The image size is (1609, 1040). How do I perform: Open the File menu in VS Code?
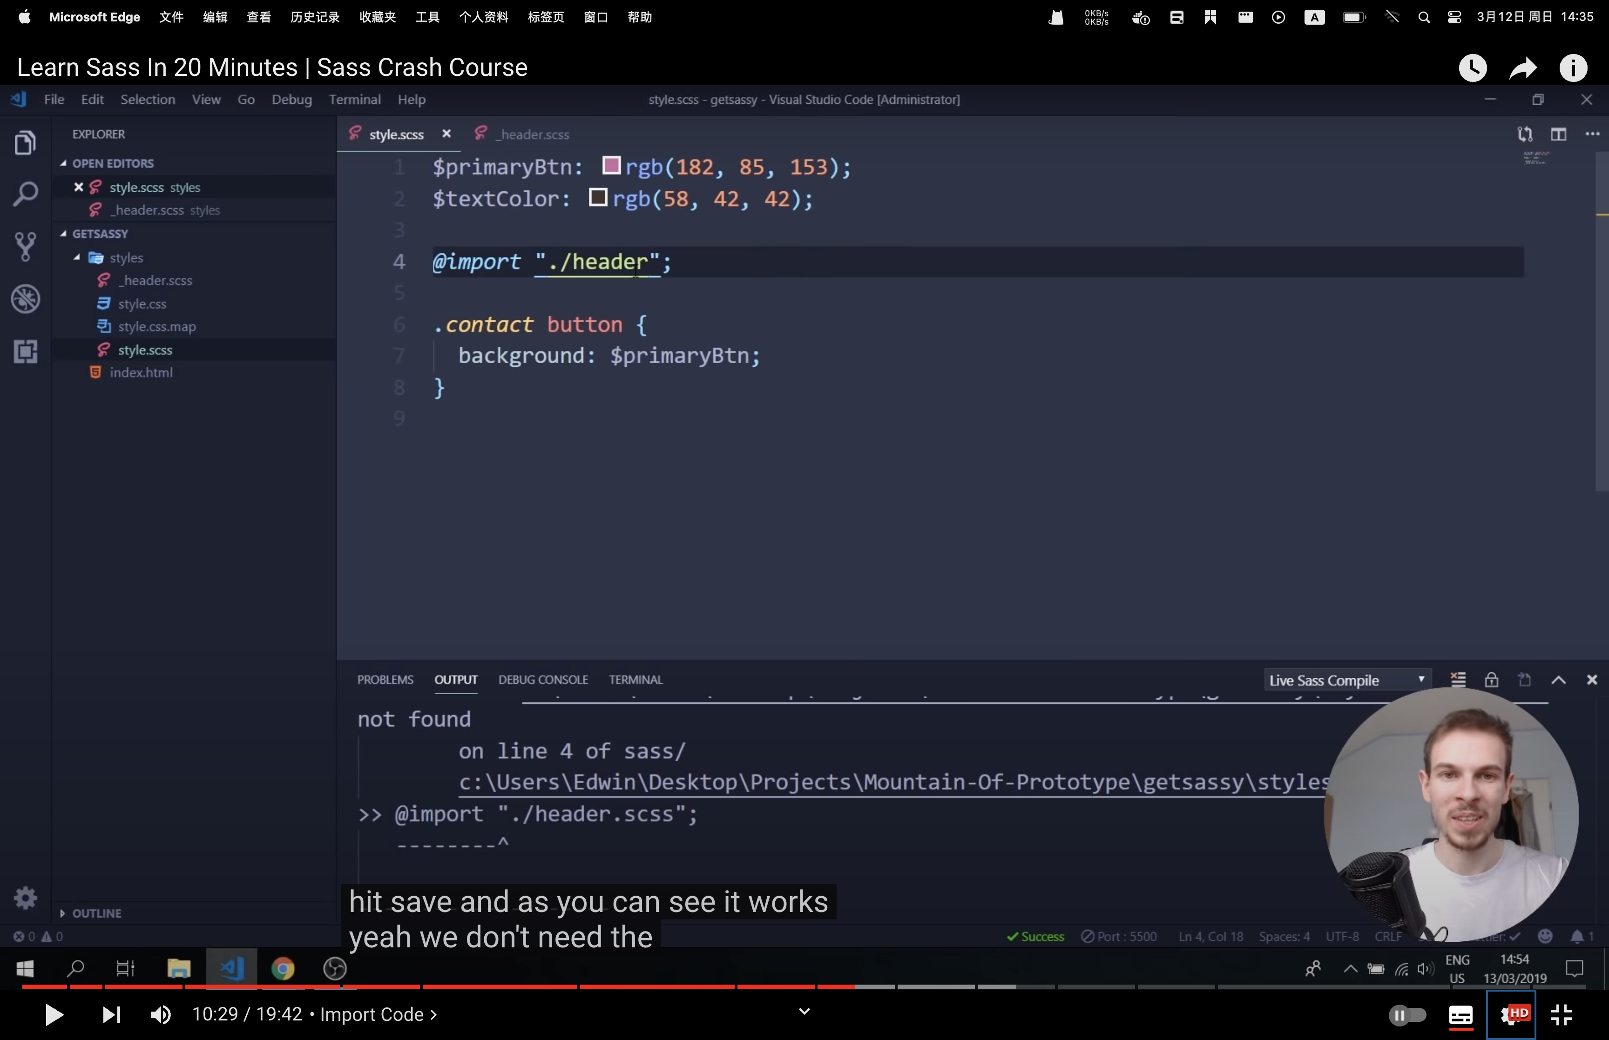click(54, 100)
